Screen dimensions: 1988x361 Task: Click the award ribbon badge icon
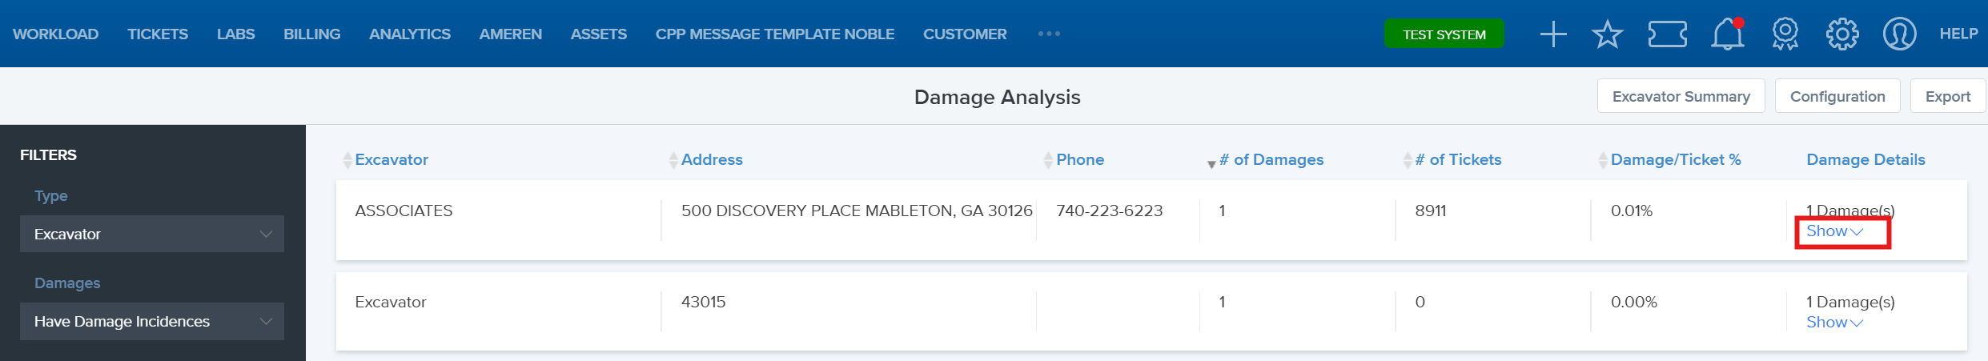pyautogui.click(x=1785, y=34)
